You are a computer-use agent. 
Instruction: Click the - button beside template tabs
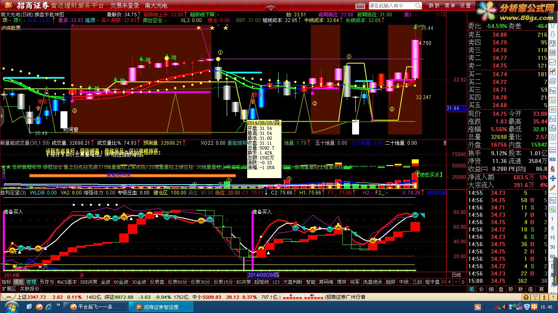tap(456, 282)
